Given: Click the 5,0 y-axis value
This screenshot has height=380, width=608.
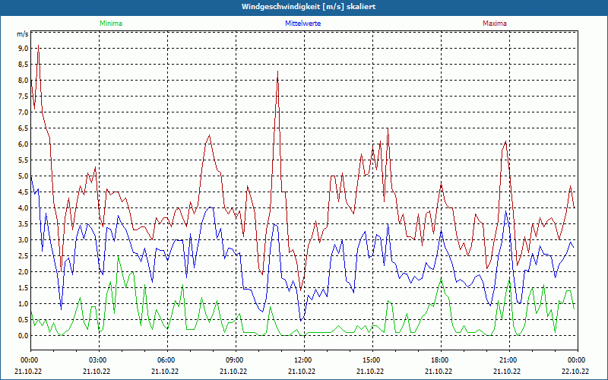Looking at the screenshot, I should (x=24, y=176).
